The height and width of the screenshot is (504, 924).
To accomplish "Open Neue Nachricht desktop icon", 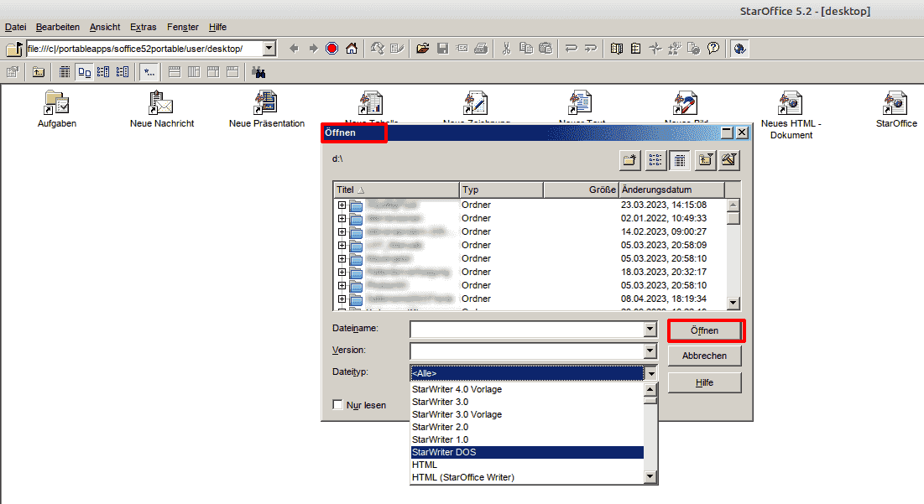I will (162, 110).
